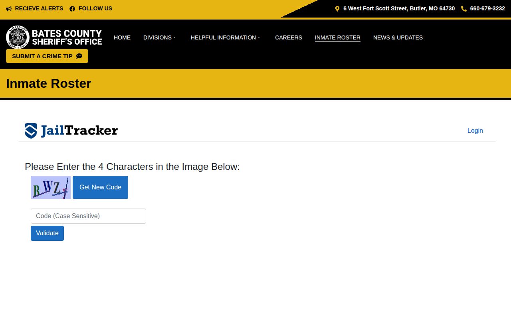Screen dimensions: 511x319
Task: Open the CAREERS menu item
Action: coord(289,37)
